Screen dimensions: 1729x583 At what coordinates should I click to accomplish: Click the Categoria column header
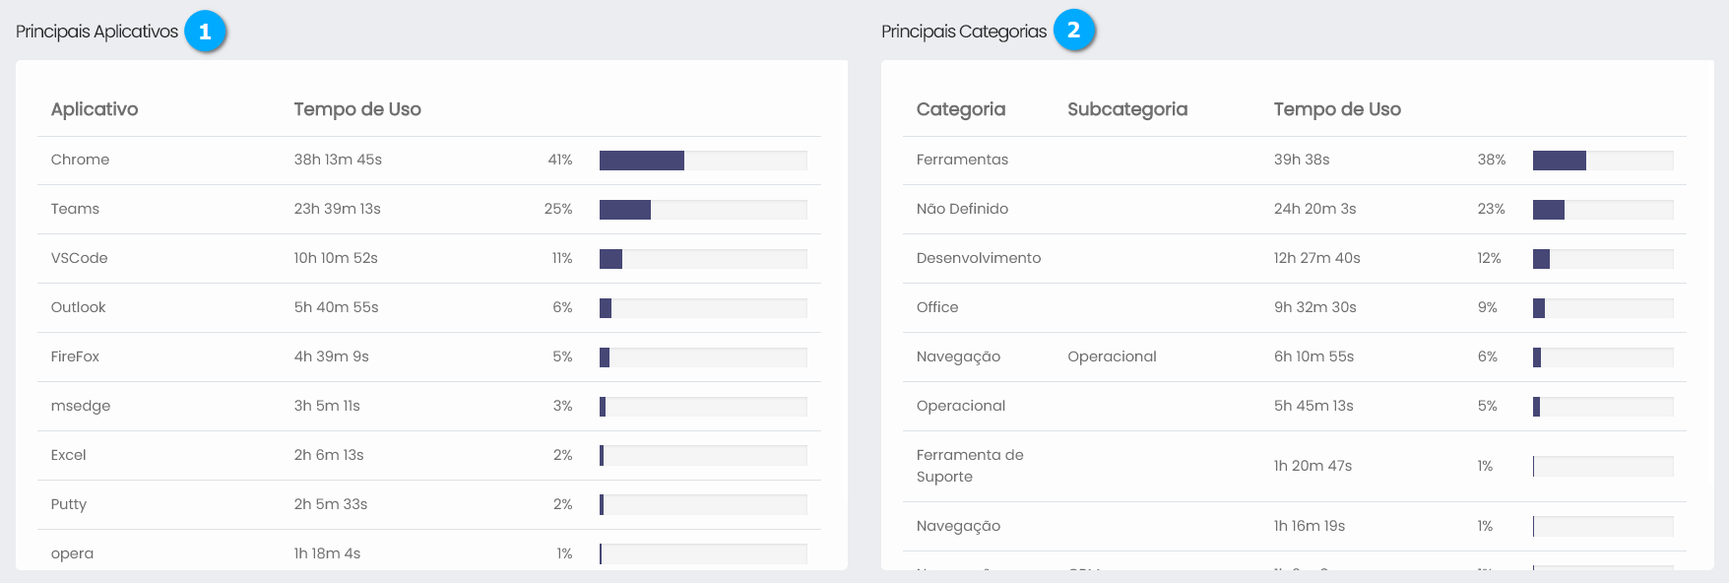(x=960, y=109)
